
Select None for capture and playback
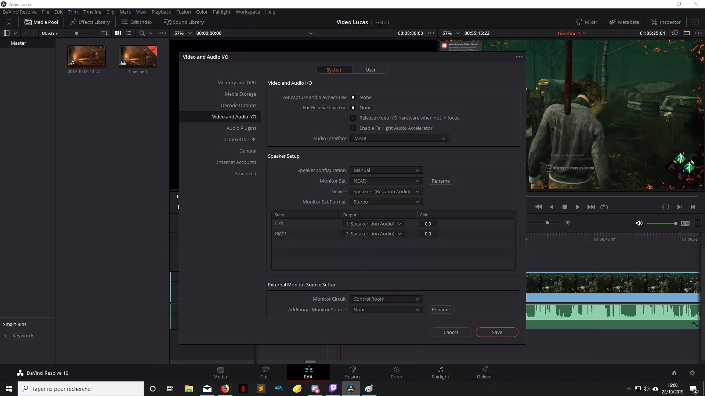point(353,97)
